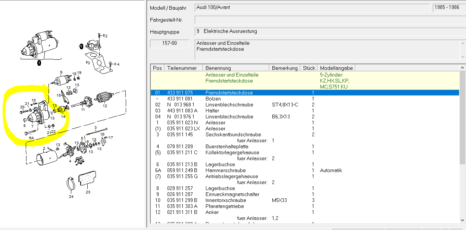
Task: Click the Modellangabe column header
Action: coord(336,68)
